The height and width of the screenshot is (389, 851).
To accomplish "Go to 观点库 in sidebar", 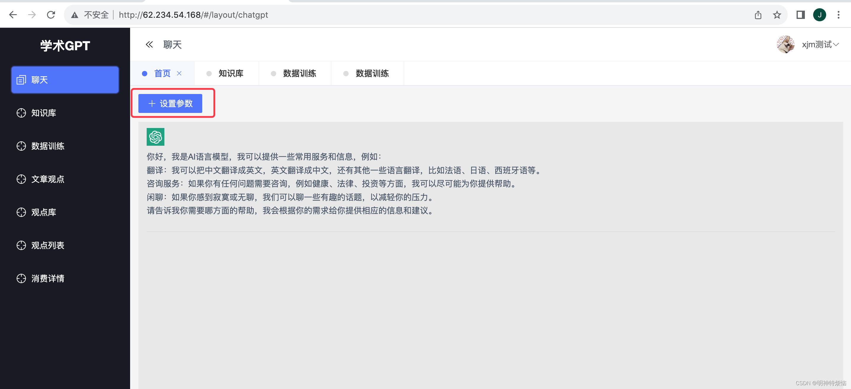I will click(43, 212).
